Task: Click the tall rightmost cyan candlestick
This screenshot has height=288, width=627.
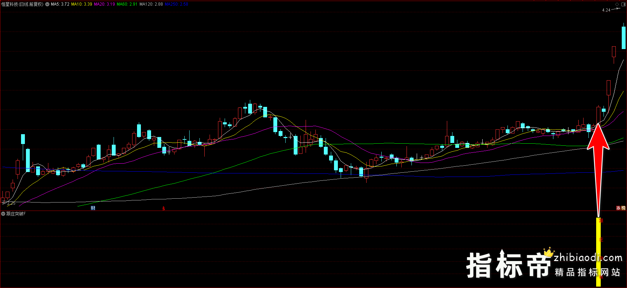Action: click(624, 38)
